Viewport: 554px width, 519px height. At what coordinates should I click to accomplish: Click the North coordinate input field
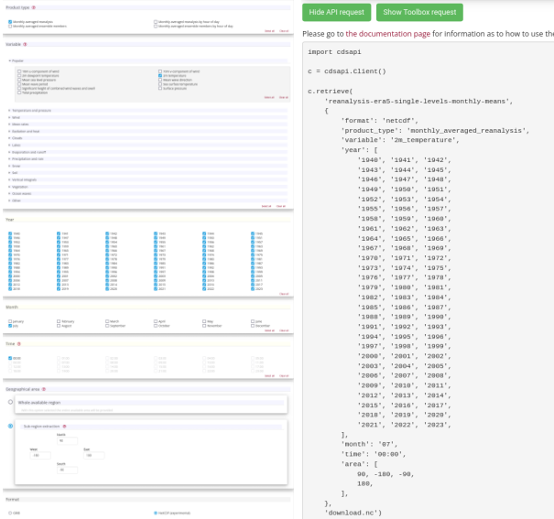click(x=67, y=440)
